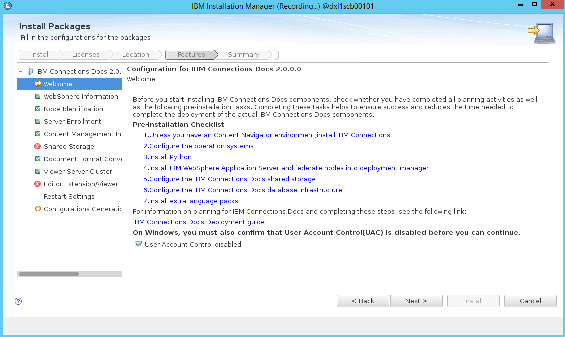
Task: Click the Editor Extension/Viewer red error icon
Action: point(37,184)
